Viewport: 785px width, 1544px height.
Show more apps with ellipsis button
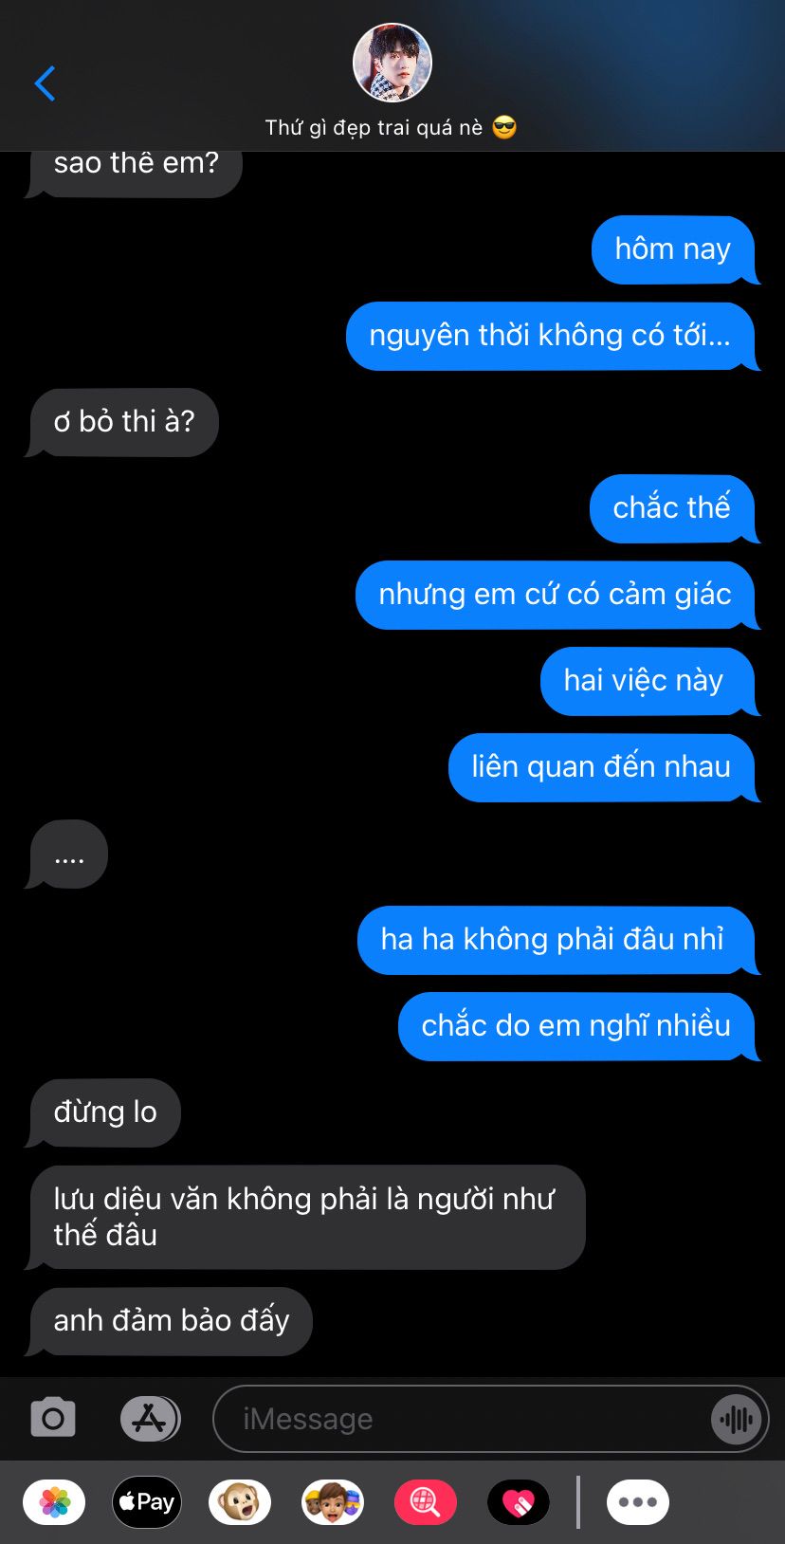point(638,1502)
